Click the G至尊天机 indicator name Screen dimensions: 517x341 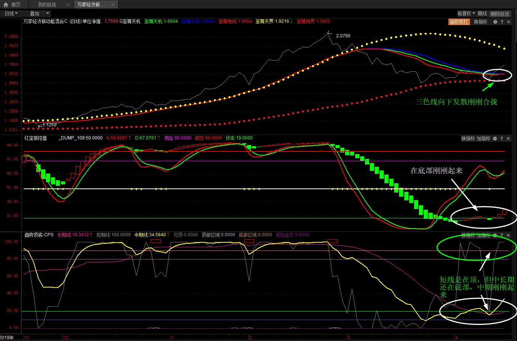point(130,22)
